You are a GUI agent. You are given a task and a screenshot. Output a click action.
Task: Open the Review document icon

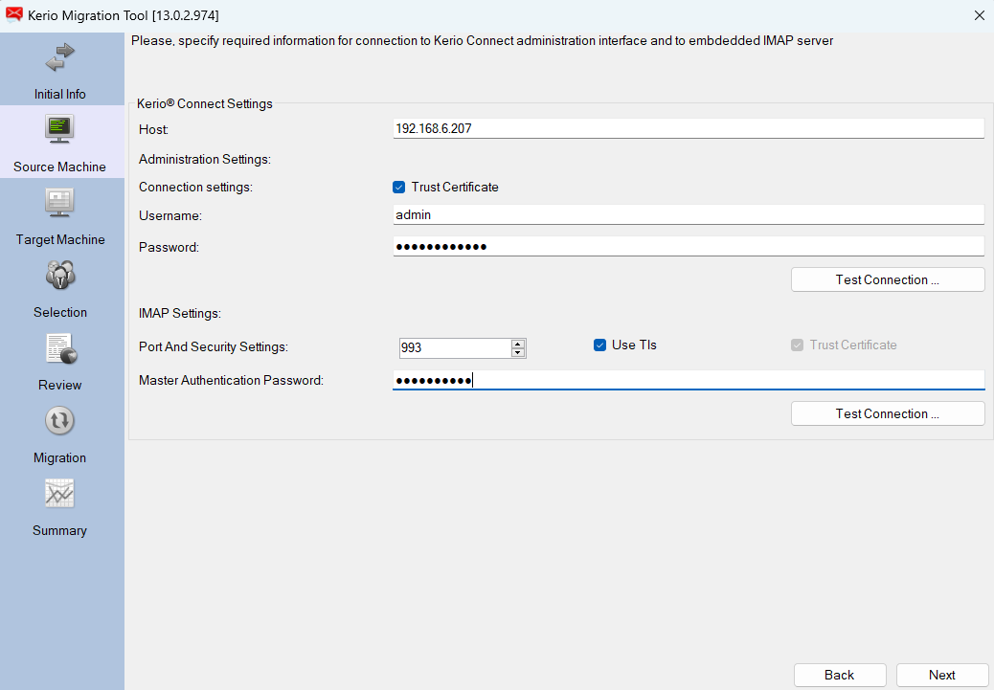coord(61,348)
